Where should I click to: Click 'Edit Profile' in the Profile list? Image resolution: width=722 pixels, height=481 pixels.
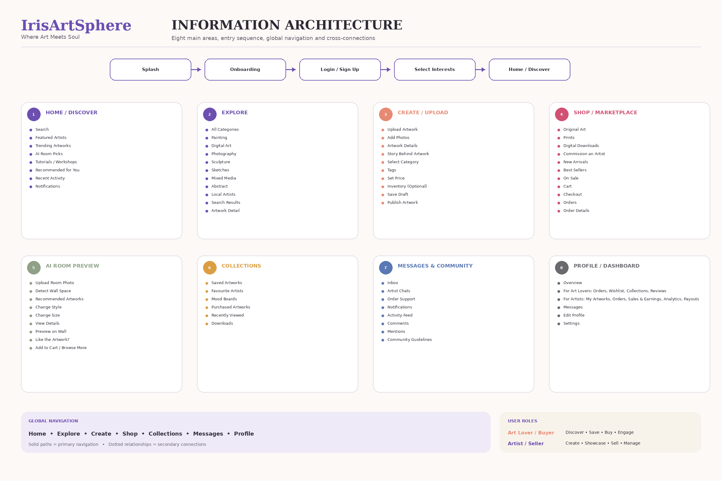point(574,315)
